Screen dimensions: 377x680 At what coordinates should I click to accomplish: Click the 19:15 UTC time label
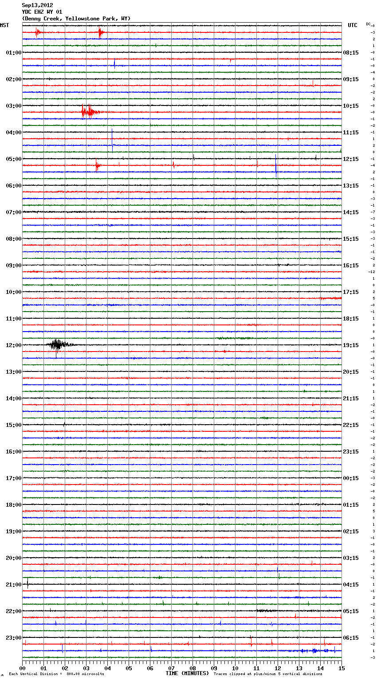point(351,345)
